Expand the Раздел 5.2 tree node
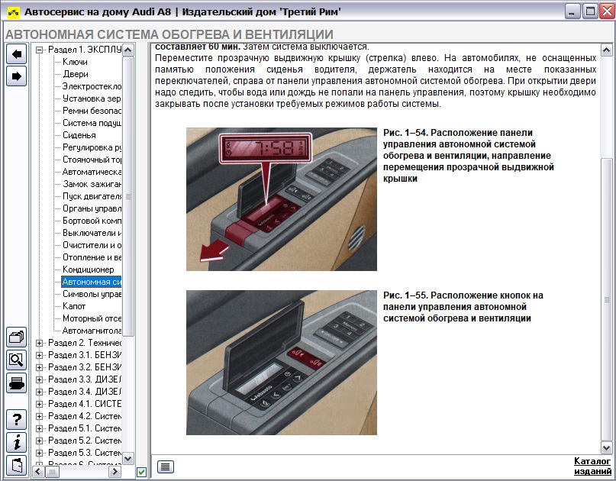The image size is (616, 481). (x=39, y=441)
